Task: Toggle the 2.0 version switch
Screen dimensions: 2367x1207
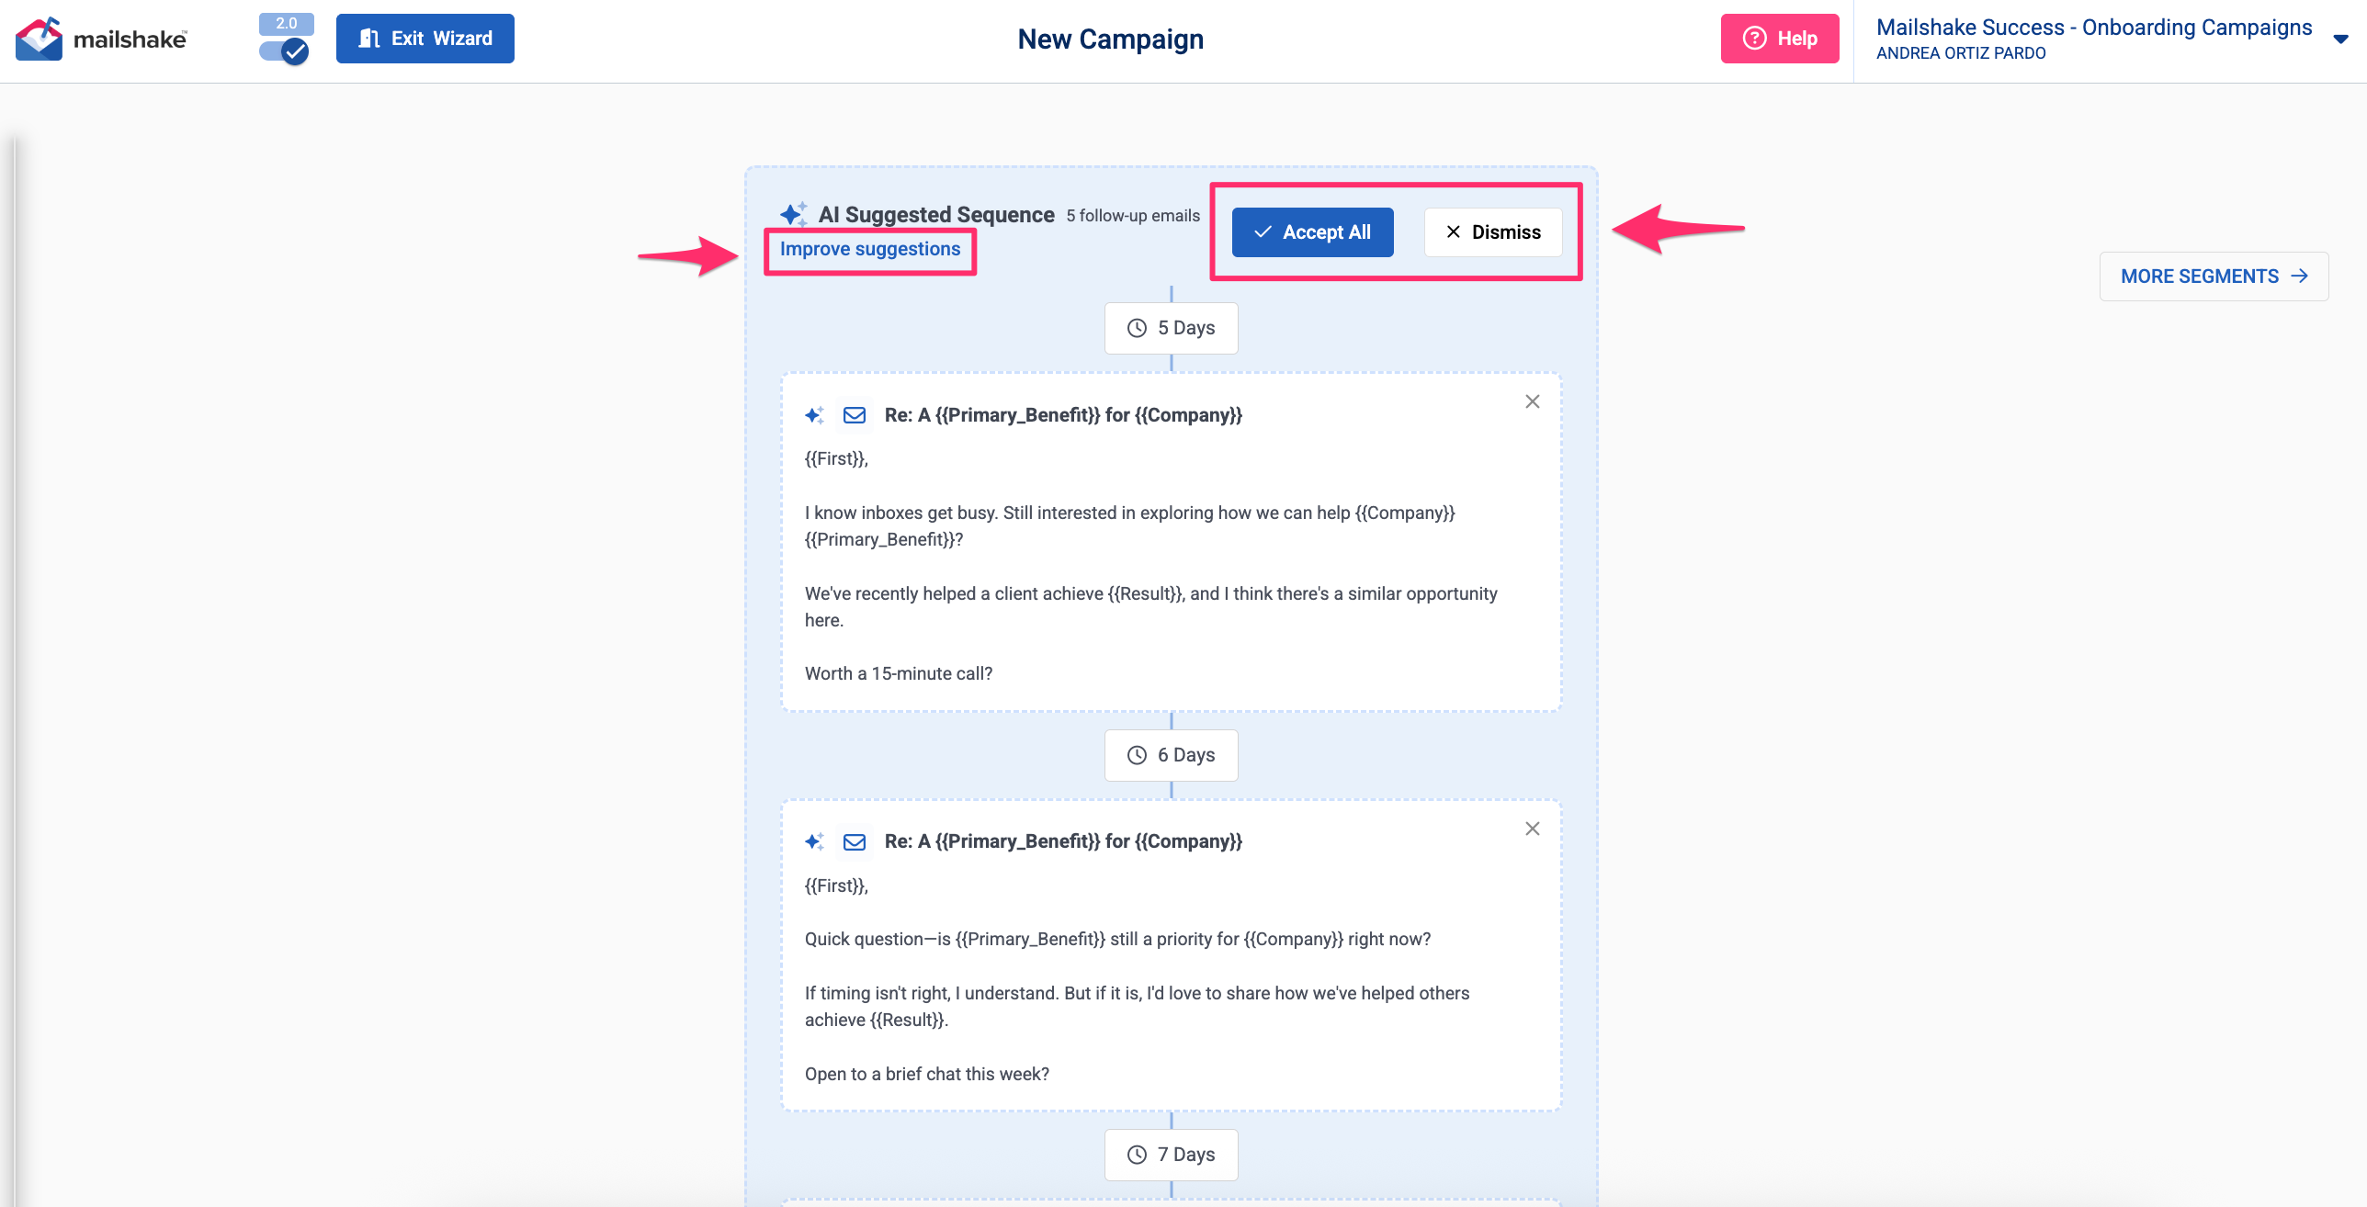Action: (285, 51)
